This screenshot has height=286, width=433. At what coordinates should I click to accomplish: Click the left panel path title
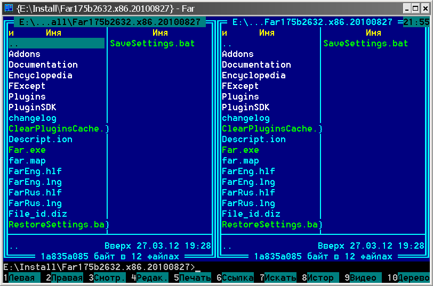click(x=110, y=22)
